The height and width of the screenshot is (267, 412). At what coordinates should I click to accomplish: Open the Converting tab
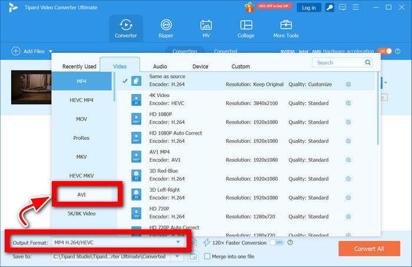(x=185, y=51)
